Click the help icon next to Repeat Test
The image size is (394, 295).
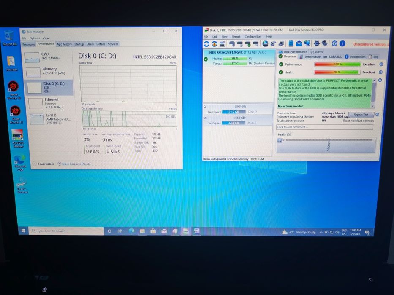[377, 114]
